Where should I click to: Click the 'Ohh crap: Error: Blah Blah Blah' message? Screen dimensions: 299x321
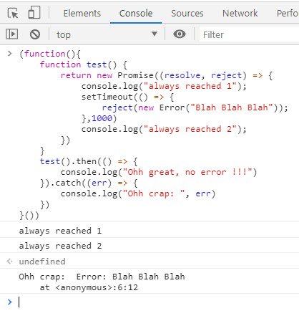pyautogui.click(x=102, y=277)
